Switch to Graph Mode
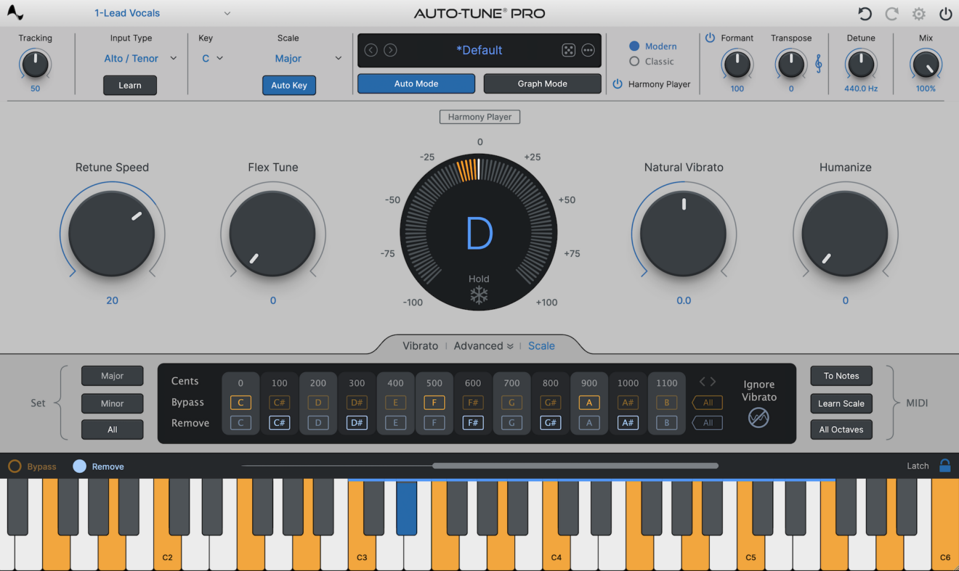 click(542, 83)
